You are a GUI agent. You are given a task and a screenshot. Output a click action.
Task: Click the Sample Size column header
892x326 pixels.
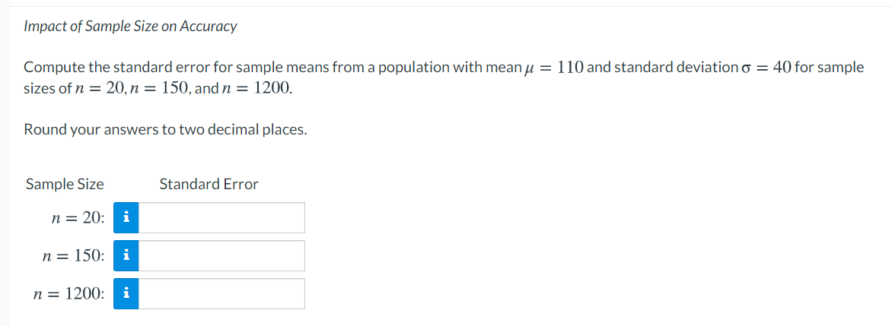(x=65, y=184)
